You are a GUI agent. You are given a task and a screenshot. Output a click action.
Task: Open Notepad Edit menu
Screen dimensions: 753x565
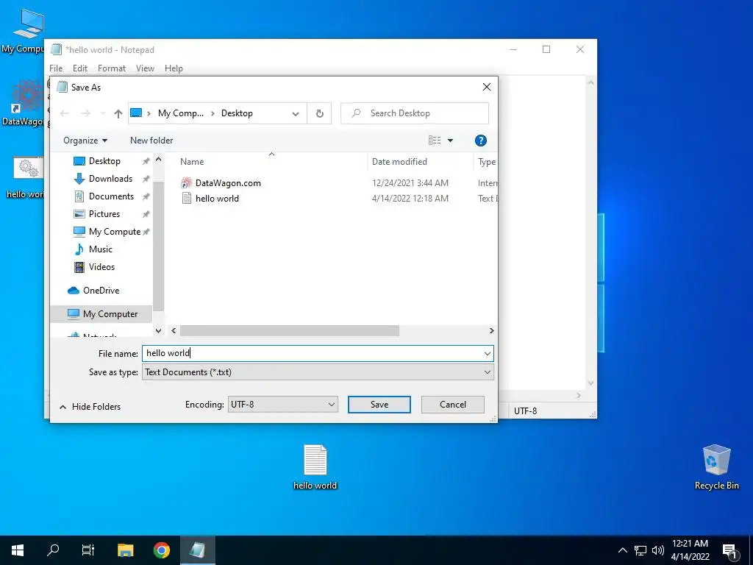click(x=79, y=68)
